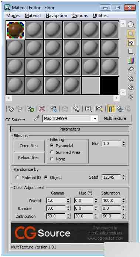This screenshot has height=257, width=140.
Task: Click sample slots scroll left arrow
Action: 9,98
